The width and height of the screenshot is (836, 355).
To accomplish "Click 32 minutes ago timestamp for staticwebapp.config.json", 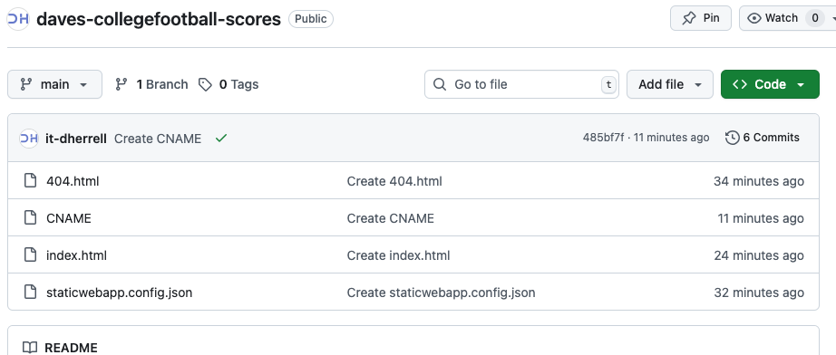I will click(x=759, y=293).
